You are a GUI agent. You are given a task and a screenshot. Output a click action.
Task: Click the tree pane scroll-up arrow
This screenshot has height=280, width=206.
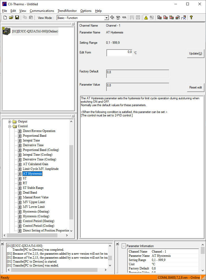(71, 121)
